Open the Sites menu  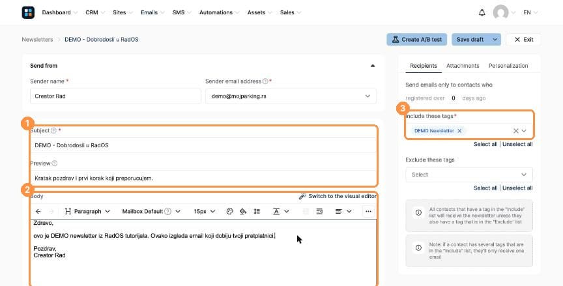point(123,12)
